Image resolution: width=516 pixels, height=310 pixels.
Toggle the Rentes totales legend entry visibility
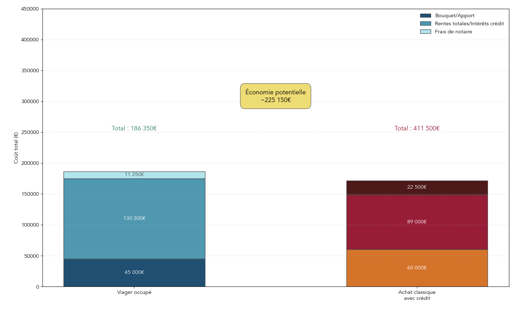pos(469,23)
